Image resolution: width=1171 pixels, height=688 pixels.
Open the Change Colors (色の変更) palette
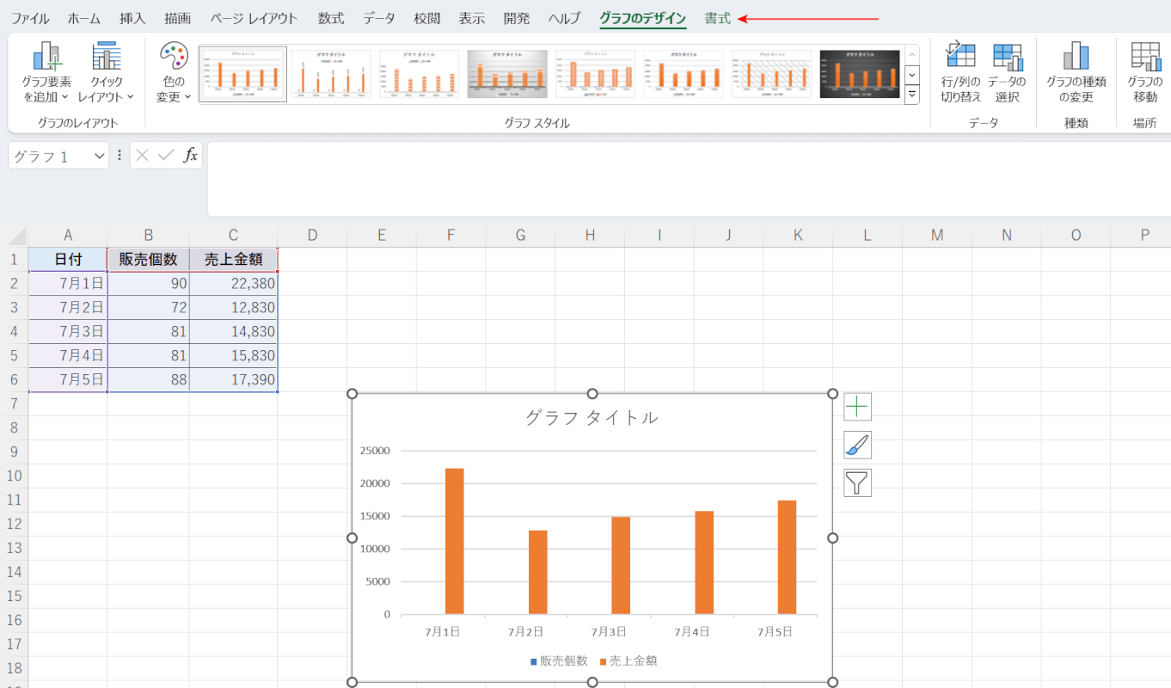(174, 73)
